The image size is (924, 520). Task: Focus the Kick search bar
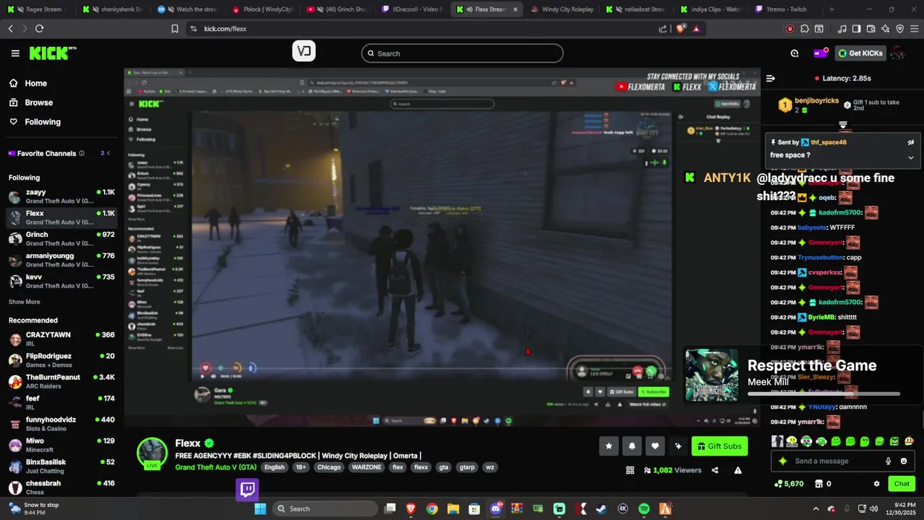462,53
